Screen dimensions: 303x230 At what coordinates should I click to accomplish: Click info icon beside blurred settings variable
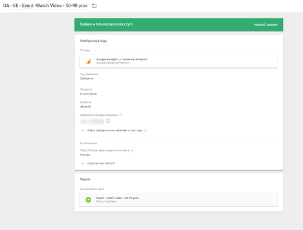tap(108, 121)
